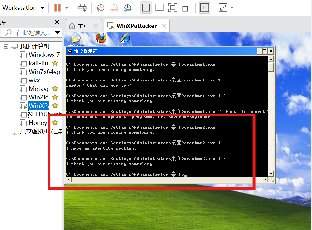
Task: Select the kali-lin virtual machine
Action: pos(38,63)
